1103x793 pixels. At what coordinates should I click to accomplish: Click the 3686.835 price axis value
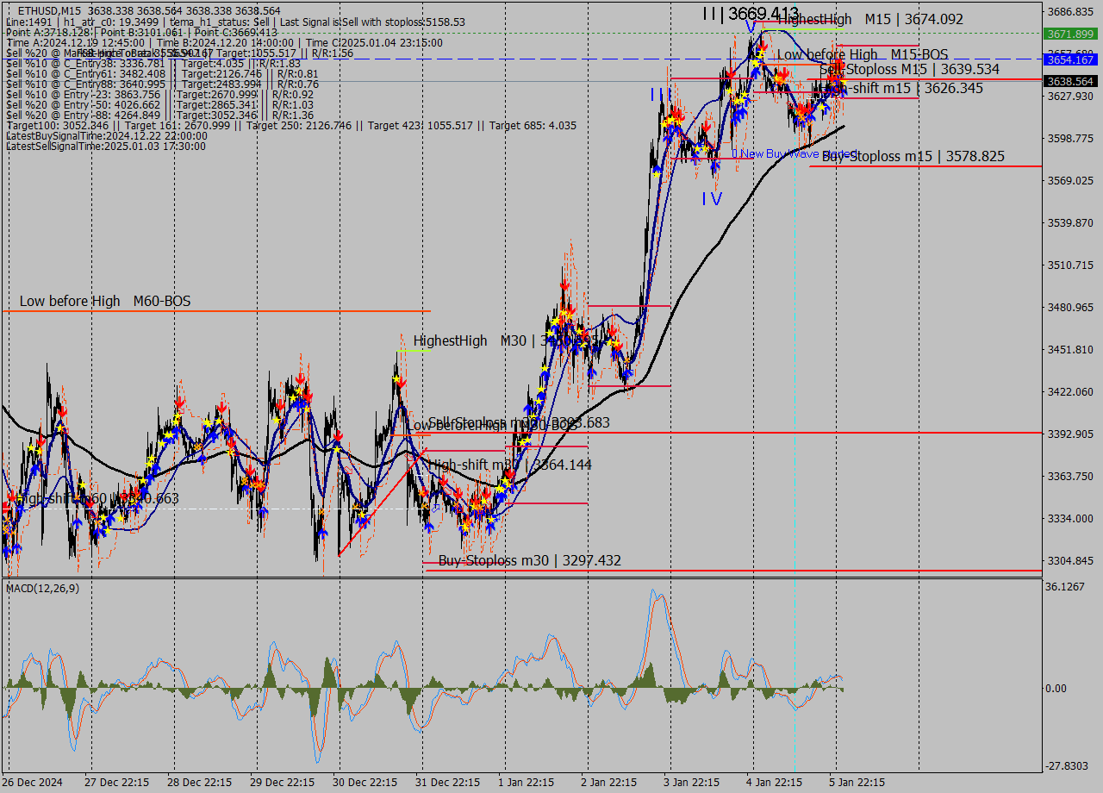(1069, 11)
